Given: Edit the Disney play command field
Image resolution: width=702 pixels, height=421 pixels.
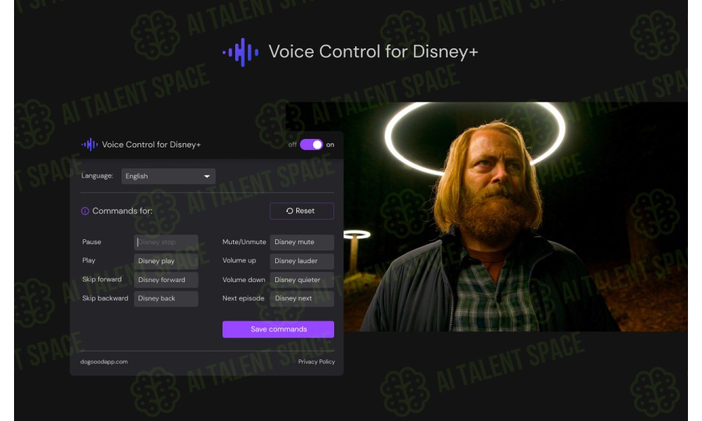Looking at the screenshot, I should [x=166, y=261].
